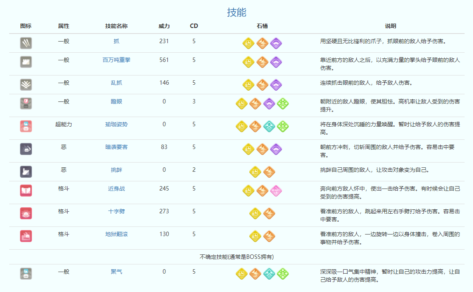The height and width of the screenshot is (292, 473).
Task: Click the yellow stone slot in 十字劈 row
Action: [255, 214]
